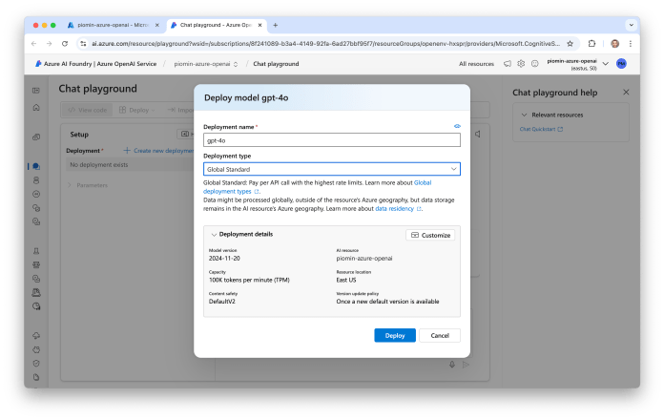Screen dimensions: 664x420
Task: Open the Global deployment types link
Action: point(423,181)
